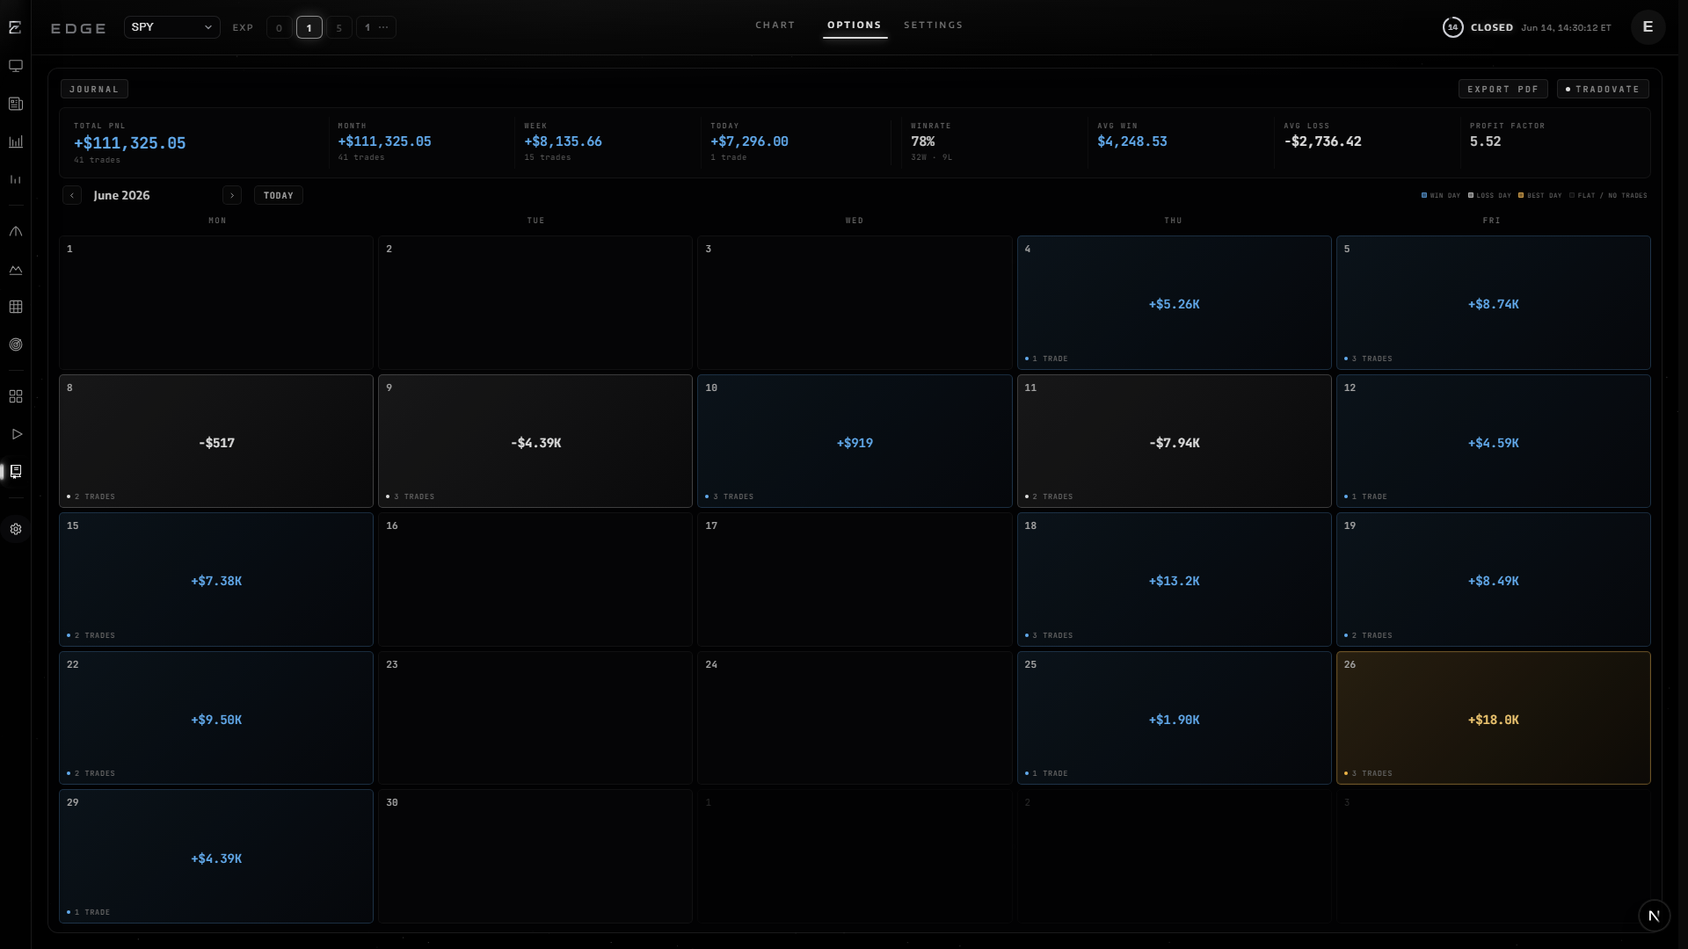Open the play triangle sidebar icon
The width and height of the screenshot is (1688, 949).
pos(16,434)
